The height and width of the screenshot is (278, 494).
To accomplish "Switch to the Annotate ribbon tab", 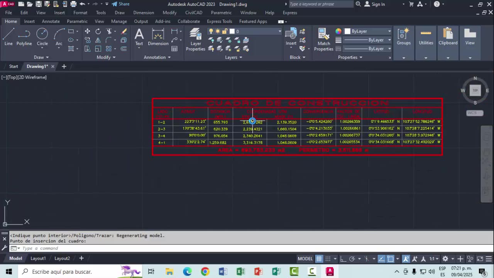I will [51, 21].
